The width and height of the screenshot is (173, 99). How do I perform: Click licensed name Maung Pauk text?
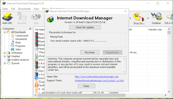56,37
